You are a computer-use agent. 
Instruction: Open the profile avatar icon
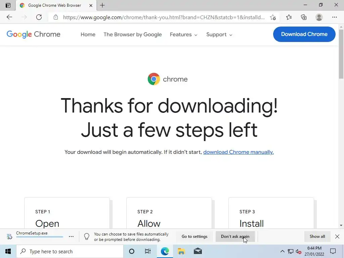pos(319,17)
